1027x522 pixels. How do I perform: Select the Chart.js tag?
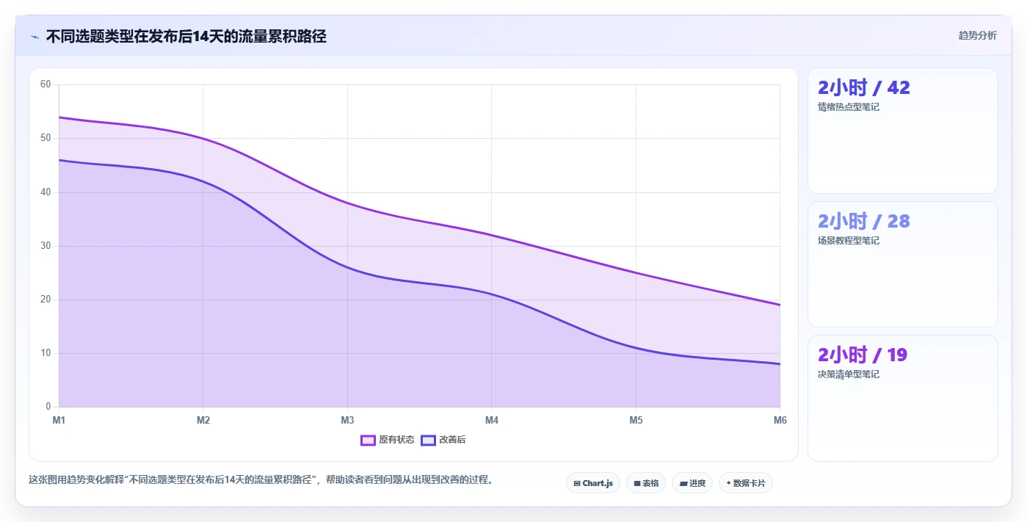[x=593, y=483]
